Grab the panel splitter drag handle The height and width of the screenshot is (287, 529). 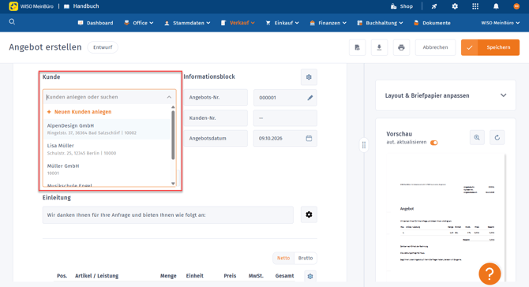click(364, 145)
